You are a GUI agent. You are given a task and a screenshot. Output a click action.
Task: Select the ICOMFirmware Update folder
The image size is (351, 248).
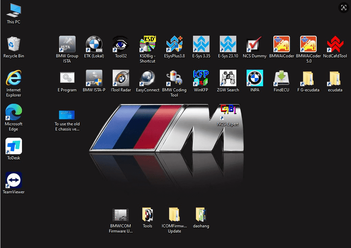(174, 215)
